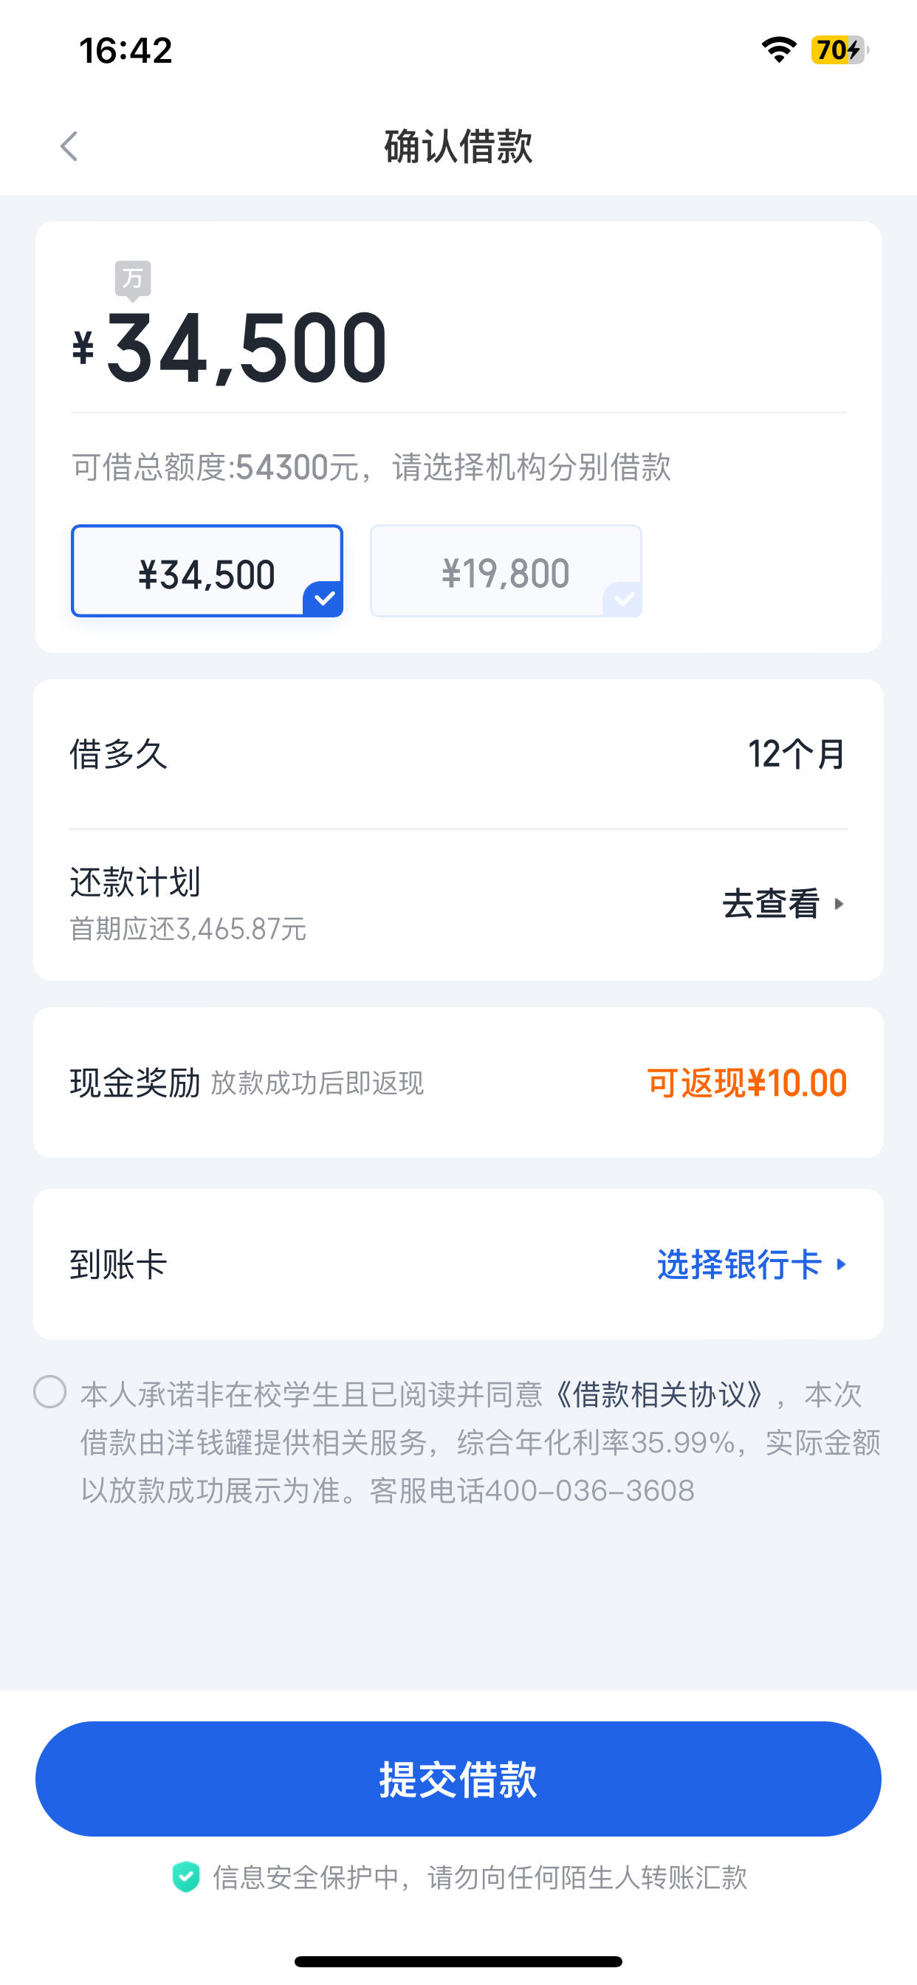Click the blue checkmark on ¥34,500 option

coord(323,598)
